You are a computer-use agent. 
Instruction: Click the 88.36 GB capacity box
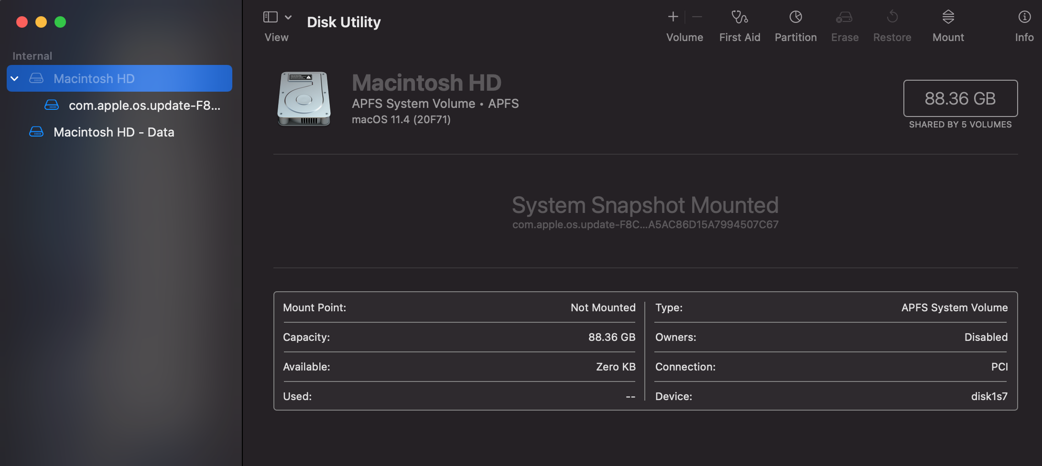[960, 98]
